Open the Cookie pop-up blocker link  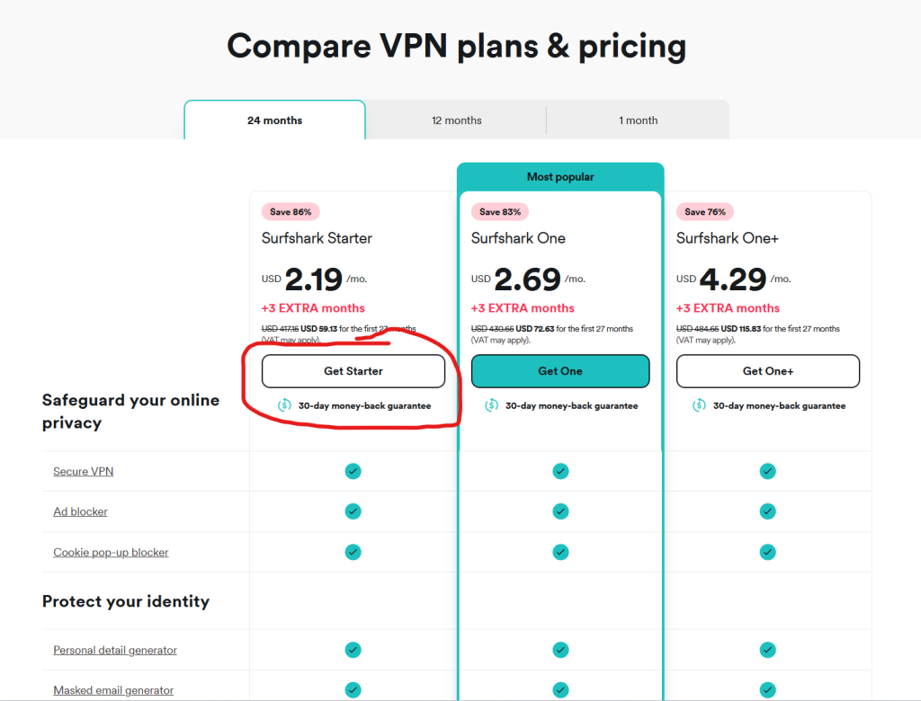pos(111,552)
